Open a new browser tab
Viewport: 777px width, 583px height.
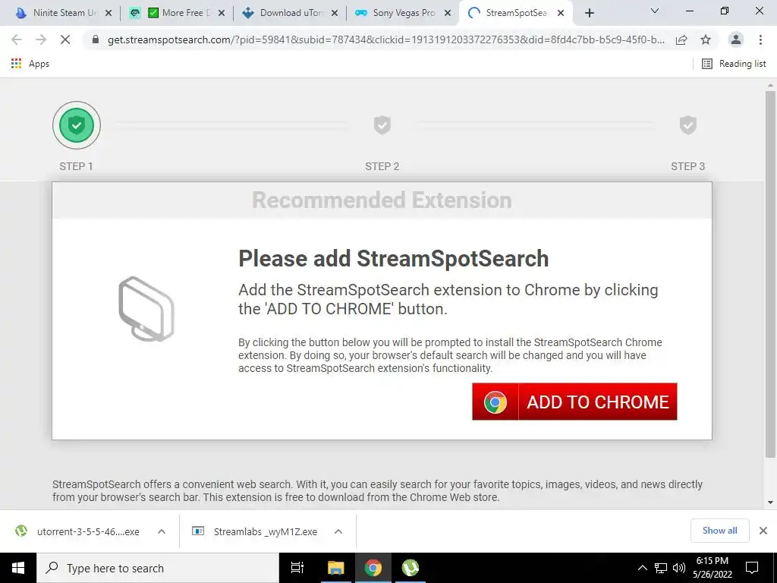coord(589,14)
